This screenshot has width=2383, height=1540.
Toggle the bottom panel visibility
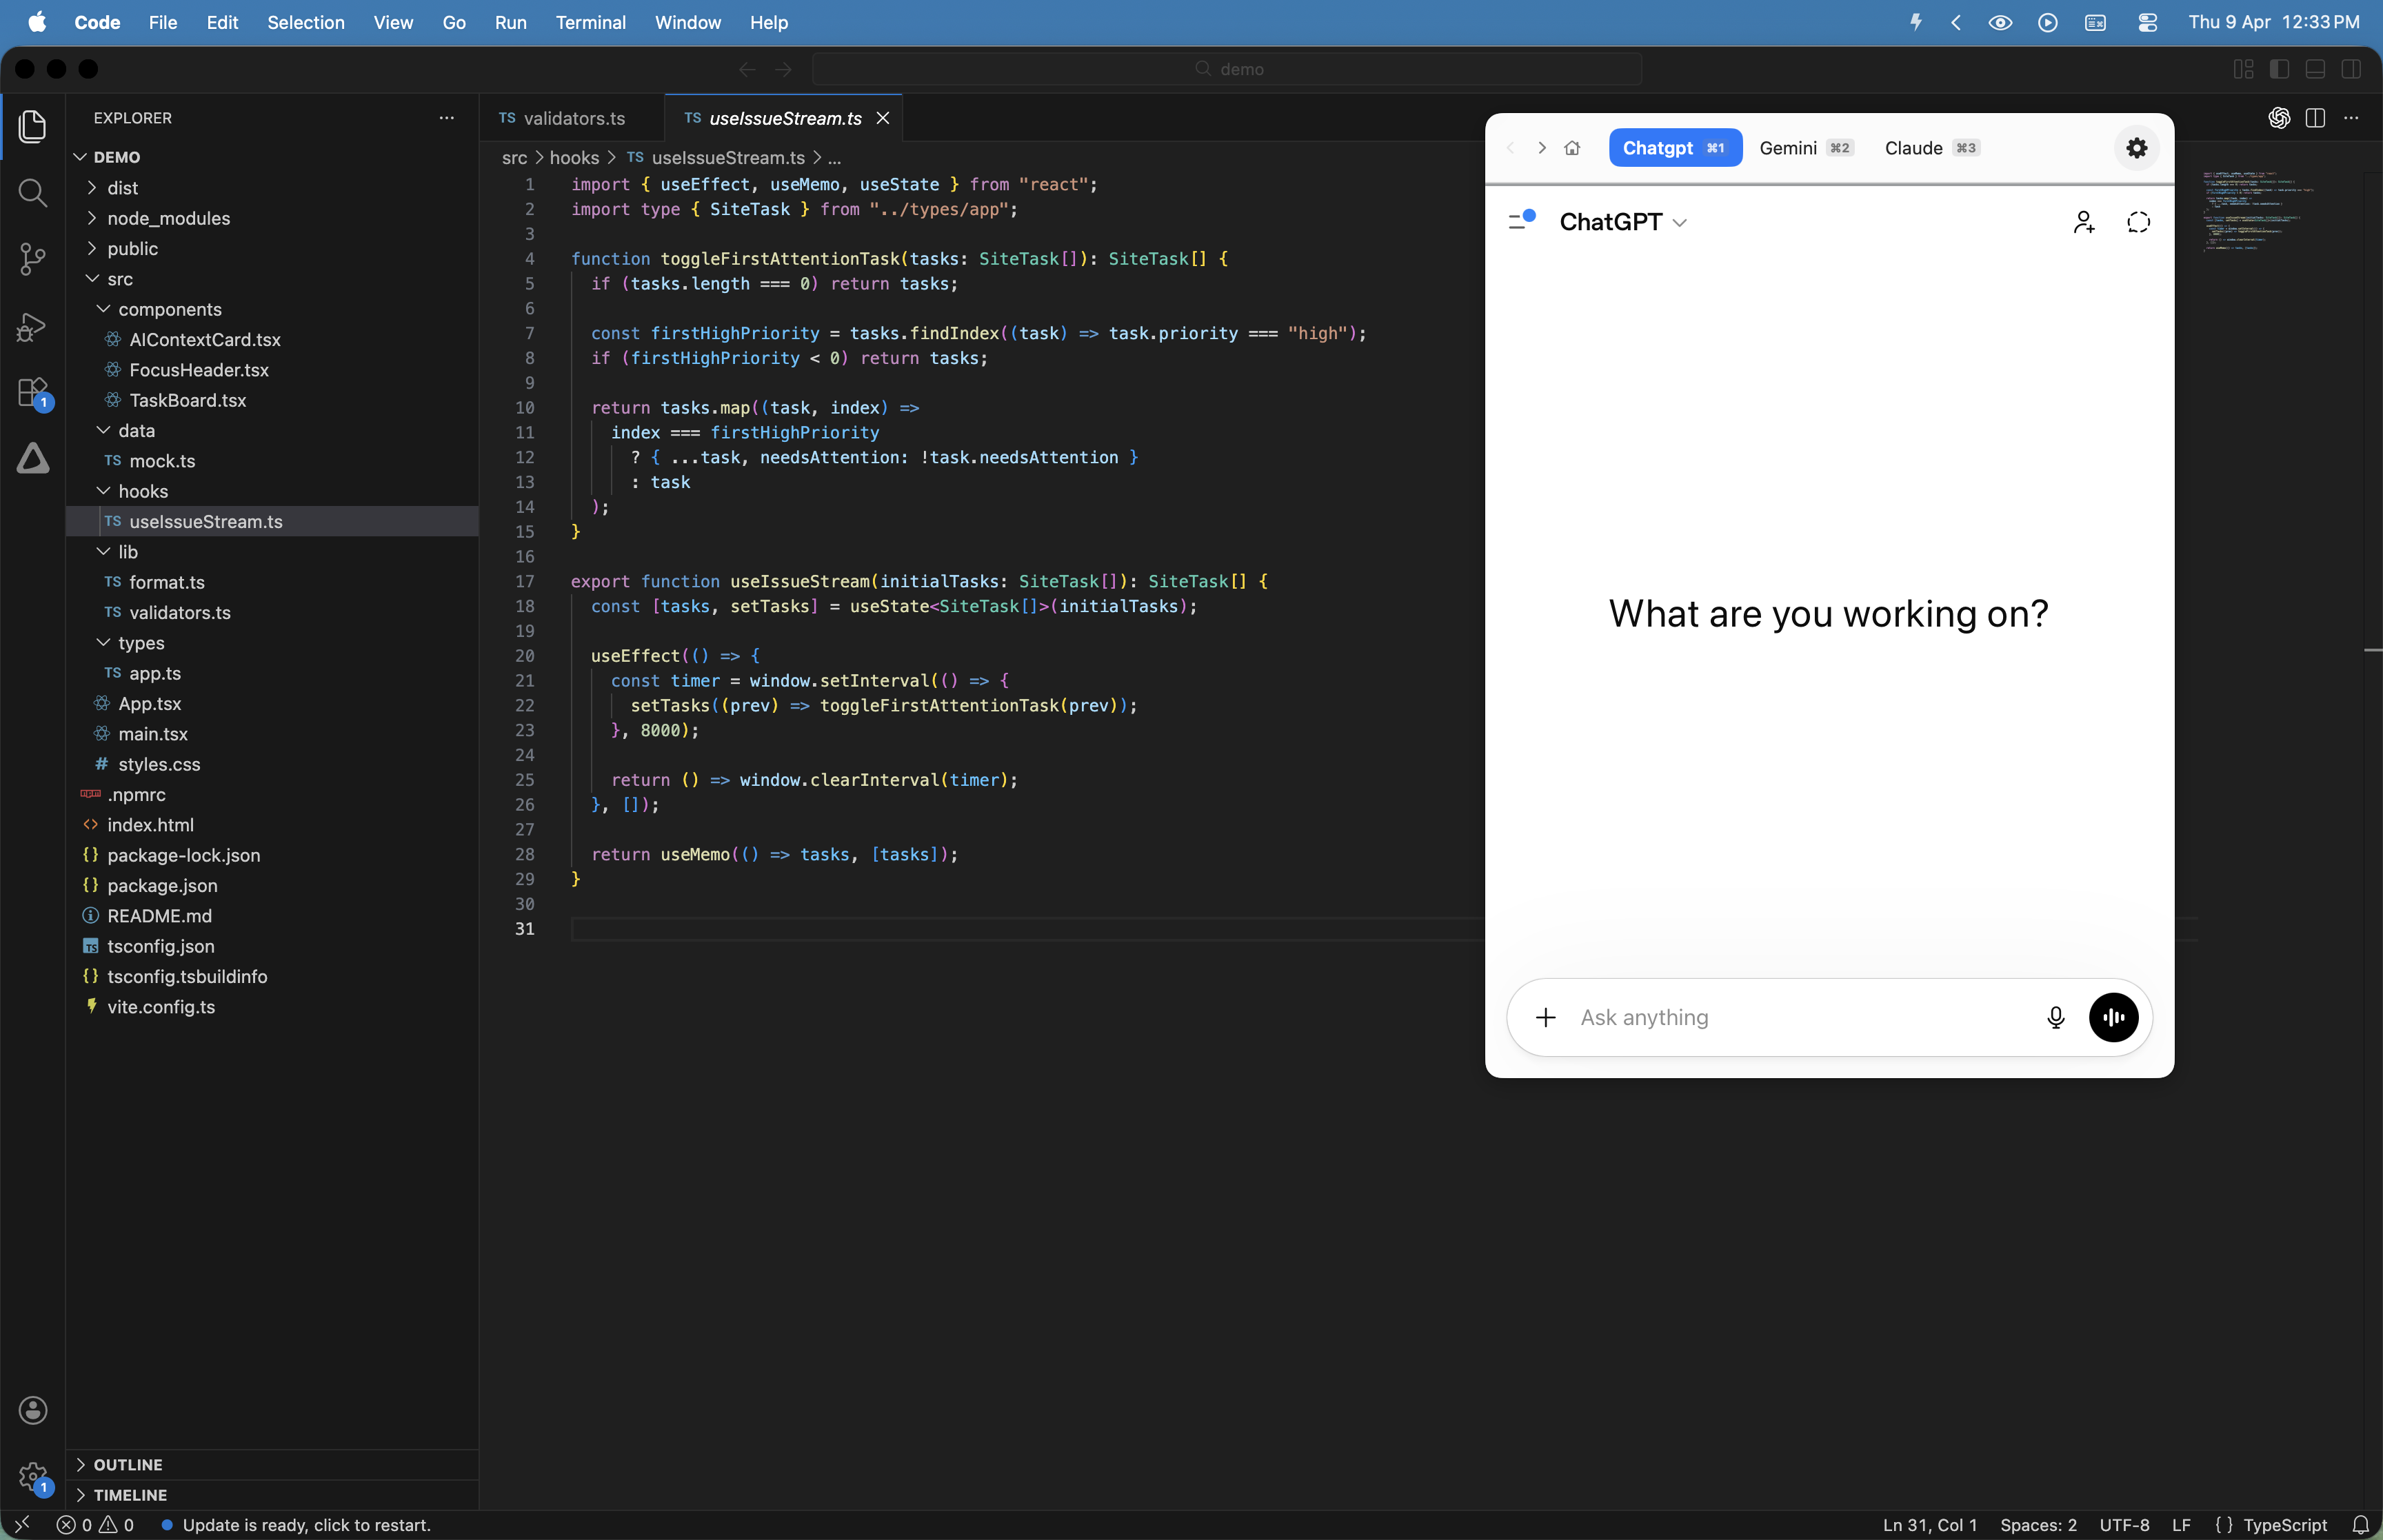[x=2315, y=69]
